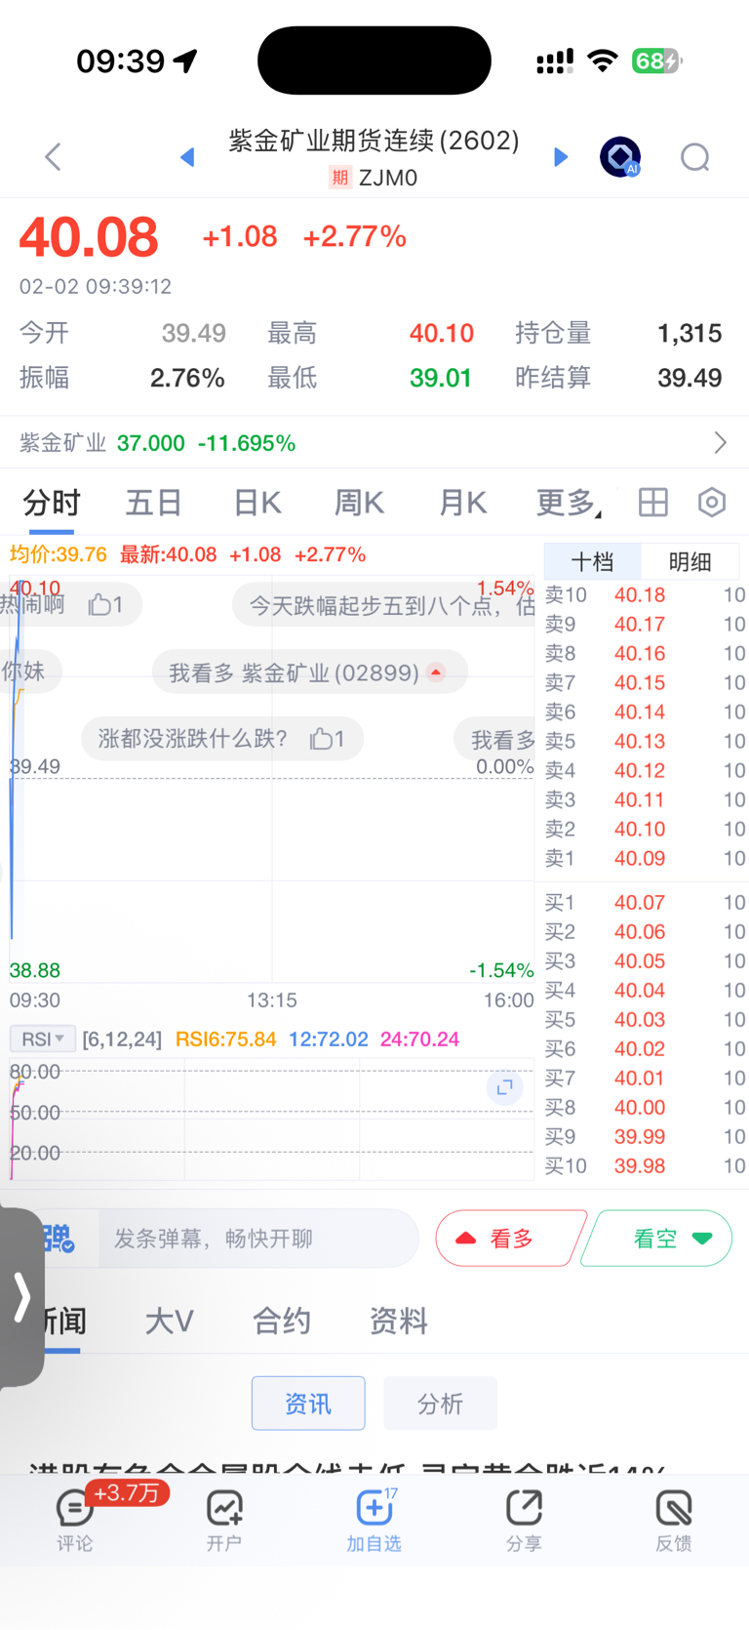749x1630 pixels.
Task: Tap the 开户 open account icon
Action: (x=224, y=1521)
